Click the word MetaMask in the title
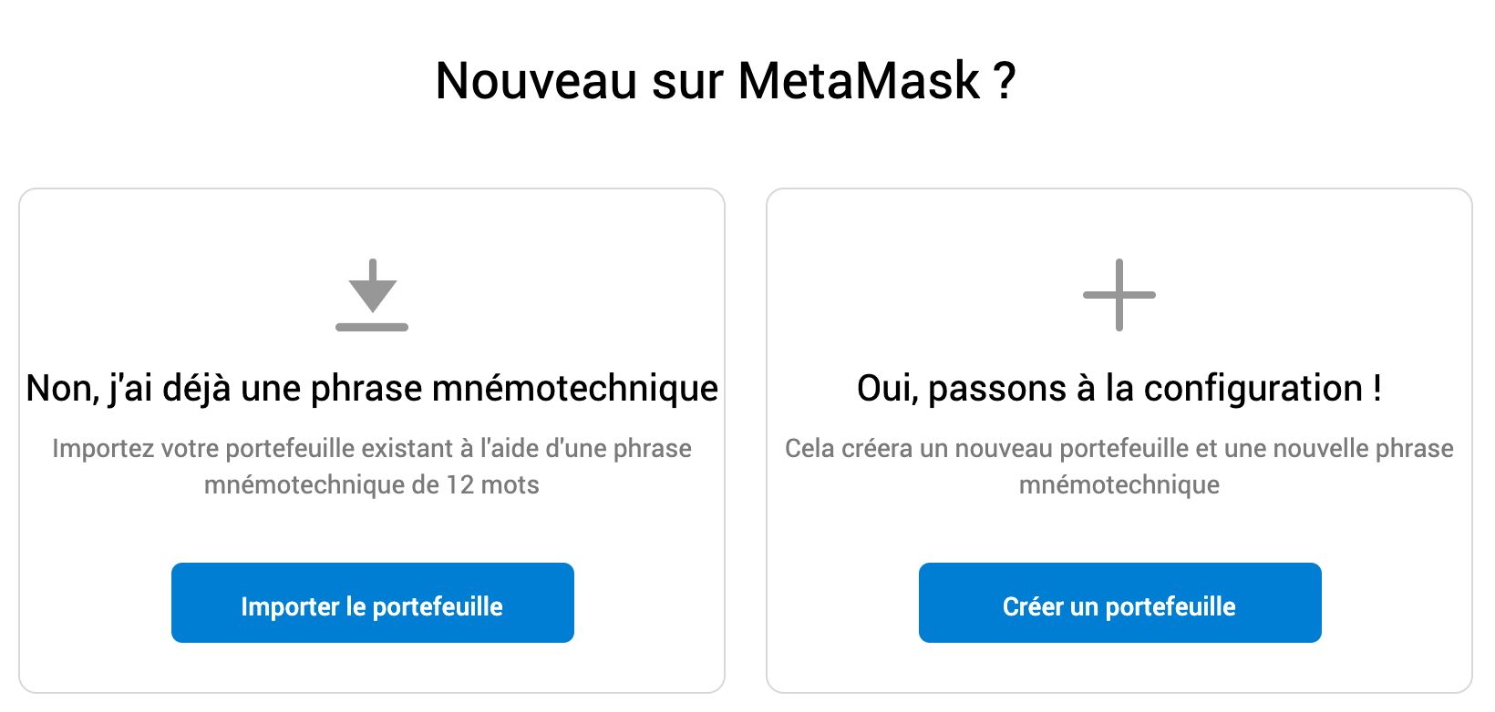The width and height of the screenshot is (1495, 712). 859,80
